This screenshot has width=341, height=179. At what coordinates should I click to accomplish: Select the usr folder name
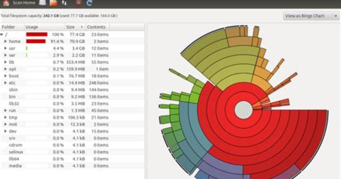point(12,48)
